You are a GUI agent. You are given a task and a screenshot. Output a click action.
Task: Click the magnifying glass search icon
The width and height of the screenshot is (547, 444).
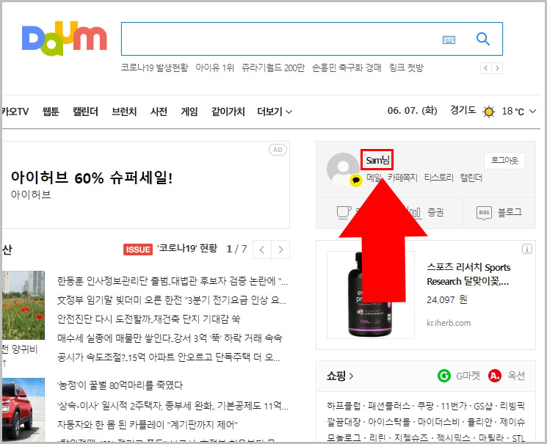(483, 39)
